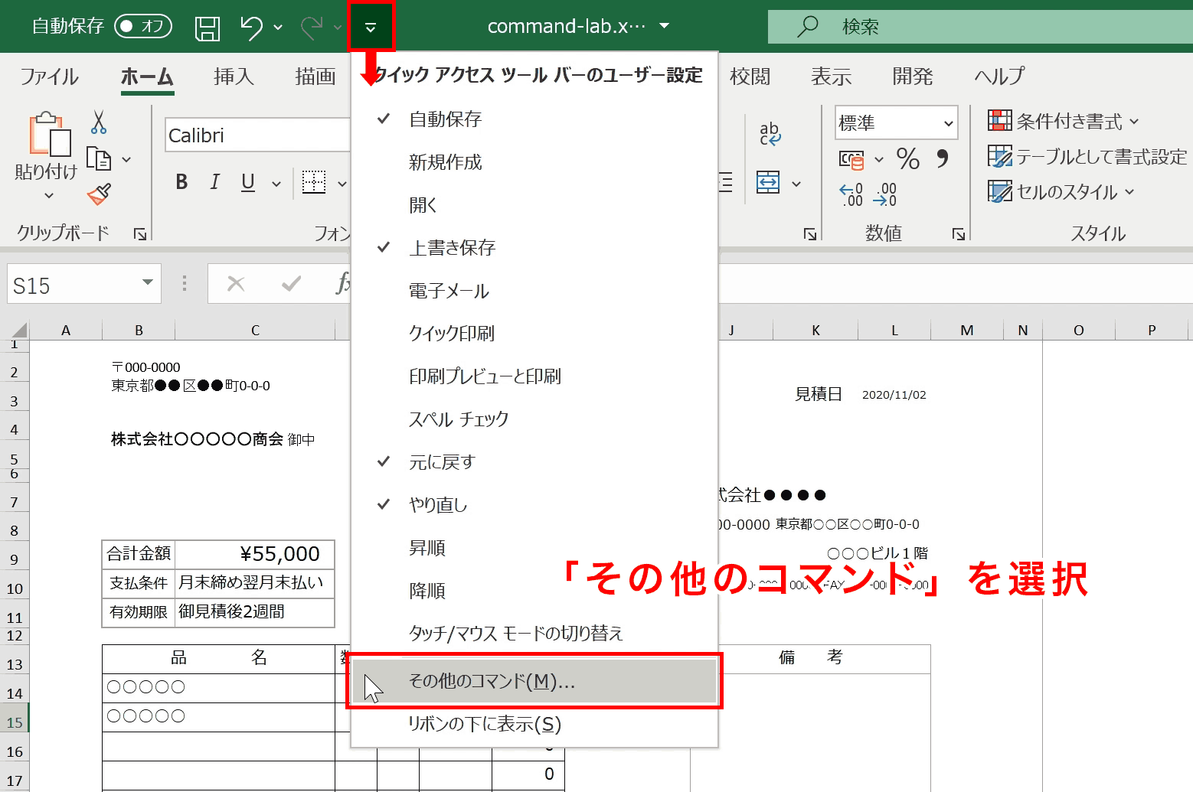Click the ¥55,000 total amount cell
The height and width of the screenshot is (792, 1193).
(x=255, y=554)
